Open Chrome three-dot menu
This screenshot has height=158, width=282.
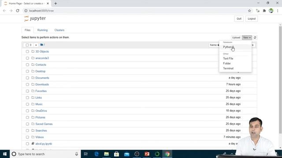pos(278,11)
